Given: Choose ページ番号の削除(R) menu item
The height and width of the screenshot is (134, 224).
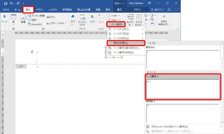Looking at the screenshot, I should (126, 53).
